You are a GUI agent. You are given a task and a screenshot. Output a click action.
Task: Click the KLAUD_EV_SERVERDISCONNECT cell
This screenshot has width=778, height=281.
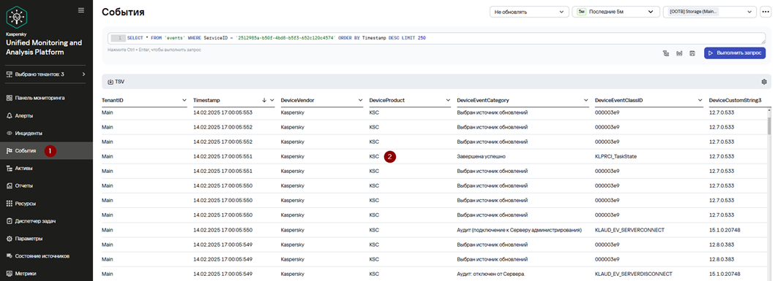point(634,274)
